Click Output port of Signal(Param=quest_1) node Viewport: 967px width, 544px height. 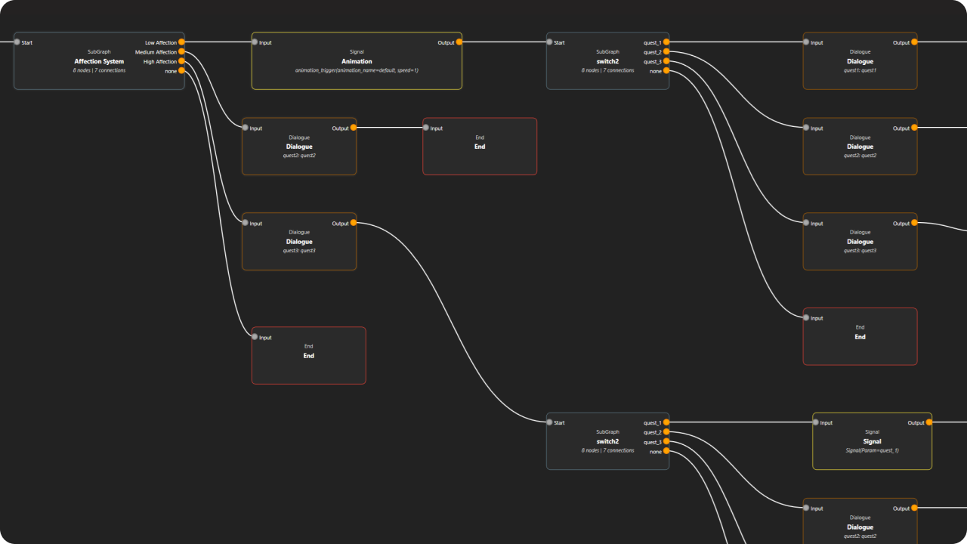(x=929, y=422)
